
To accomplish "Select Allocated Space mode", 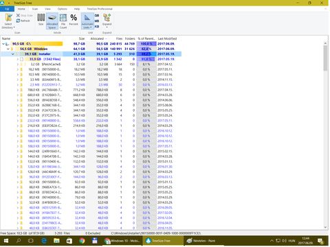I will 52,21.
